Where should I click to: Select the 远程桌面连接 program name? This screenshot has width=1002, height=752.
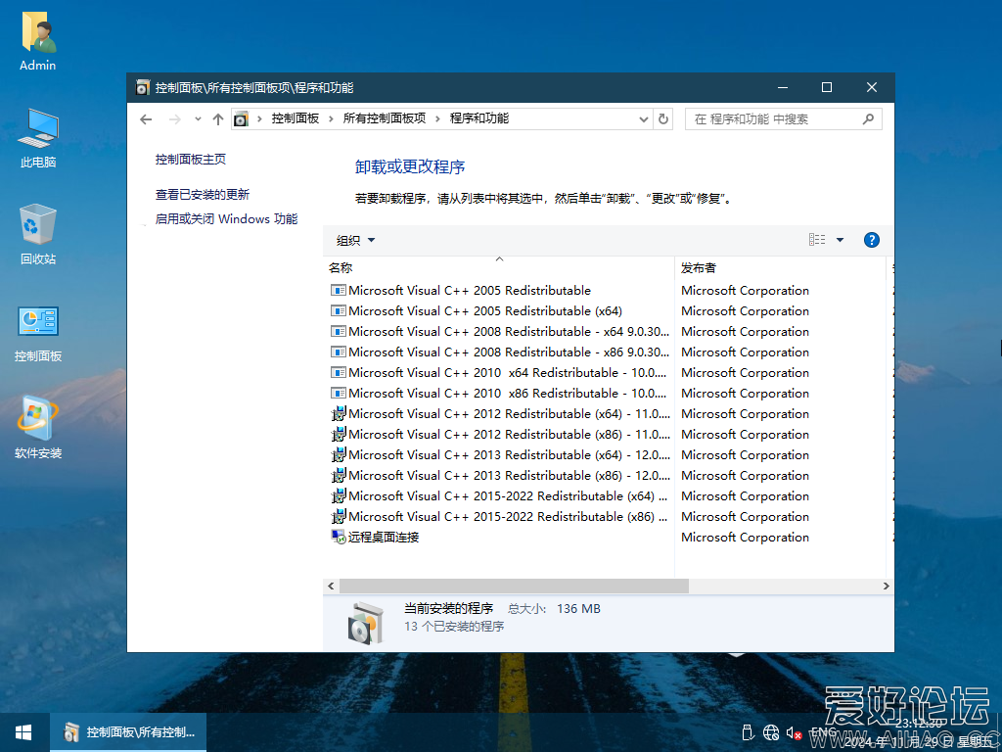point(384,538)
